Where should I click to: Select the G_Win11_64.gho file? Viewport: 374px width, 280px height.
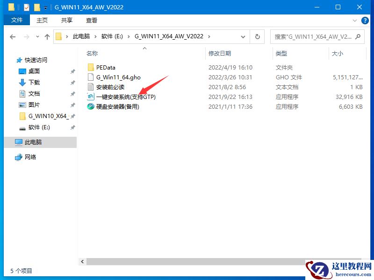[x=117, y=77]
